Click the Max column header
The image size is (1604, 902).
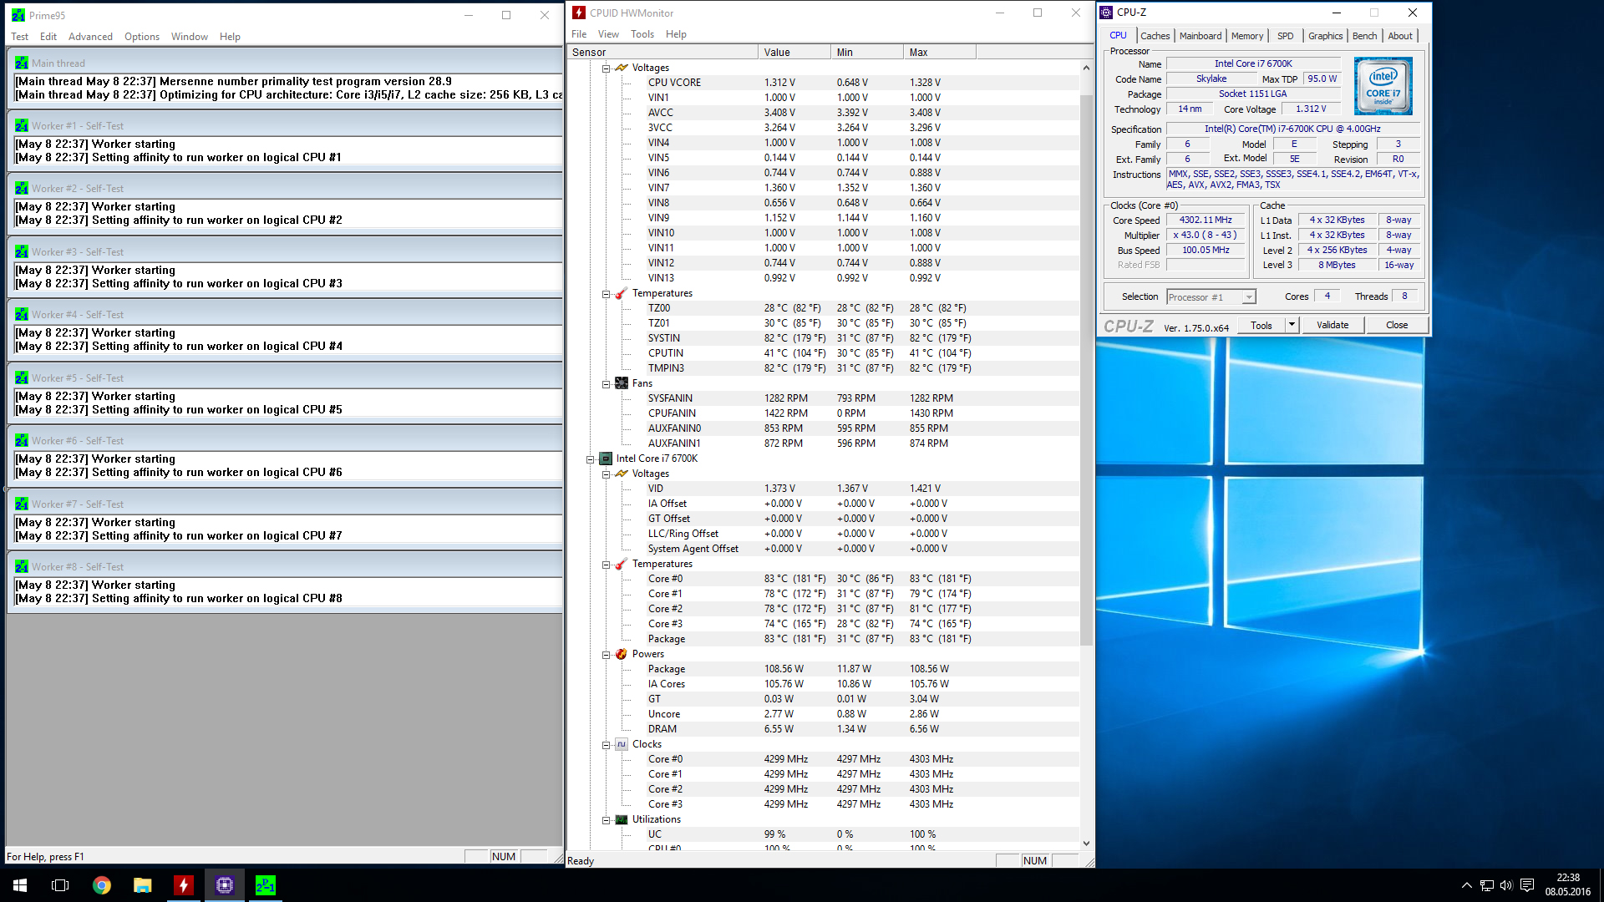coord(939,52)
